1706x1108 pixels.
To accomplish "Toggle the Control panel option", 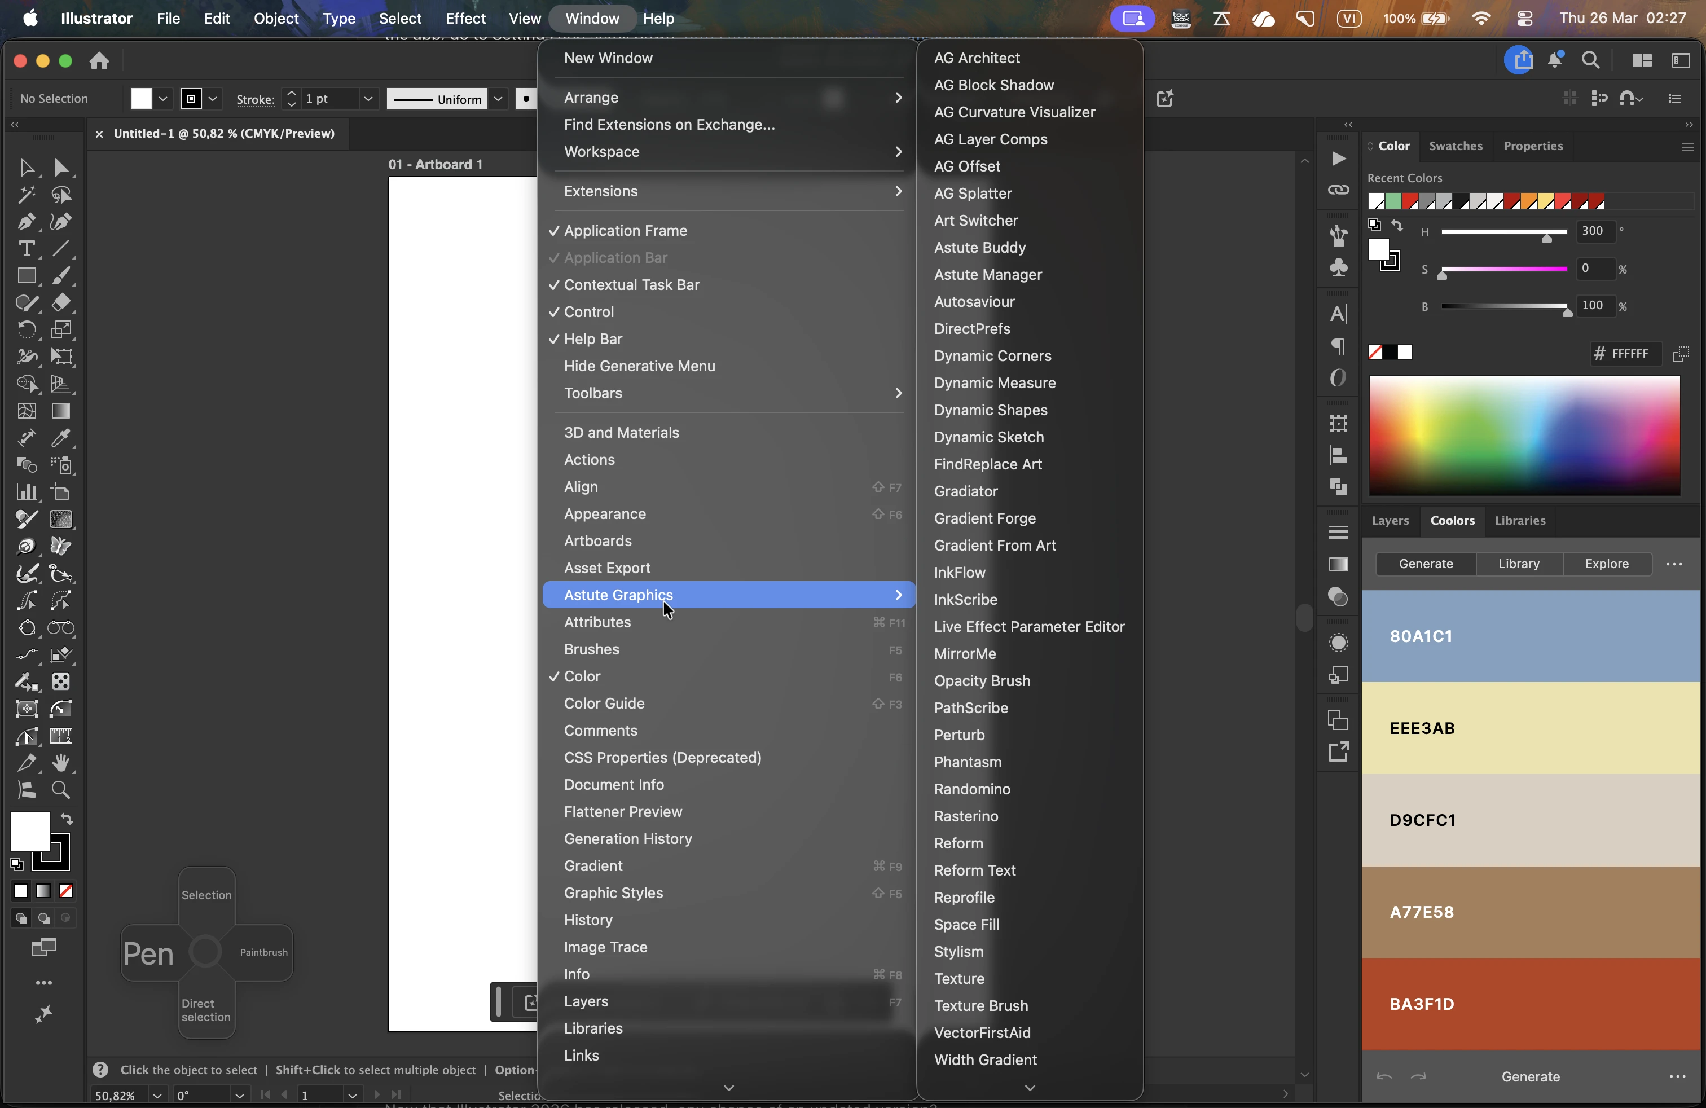I will [x=728, y=312].
